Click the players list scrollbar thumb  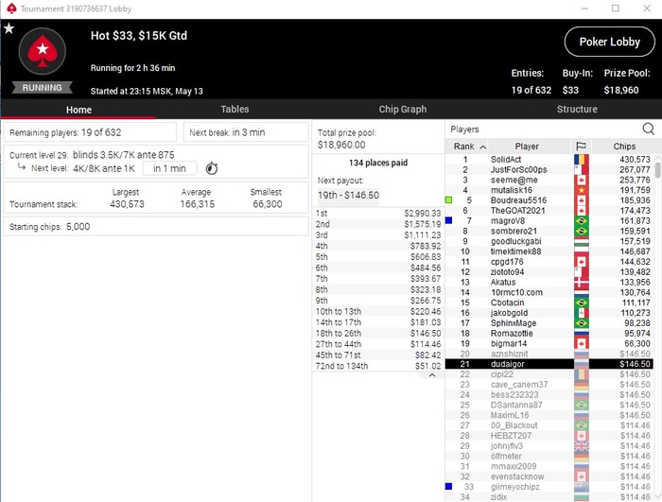pos(658,170)
